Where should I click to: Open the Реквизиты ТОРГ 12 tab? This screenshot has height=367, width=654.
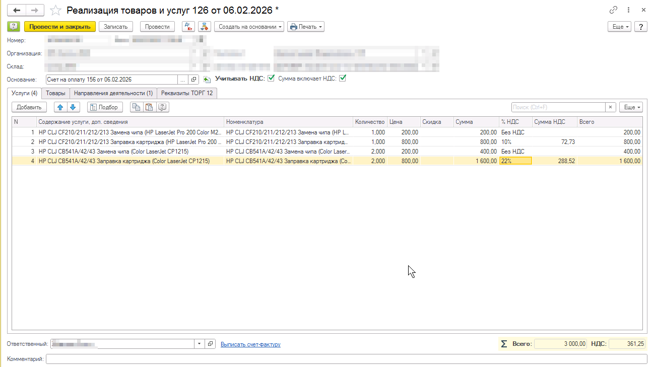coord(187,93)
